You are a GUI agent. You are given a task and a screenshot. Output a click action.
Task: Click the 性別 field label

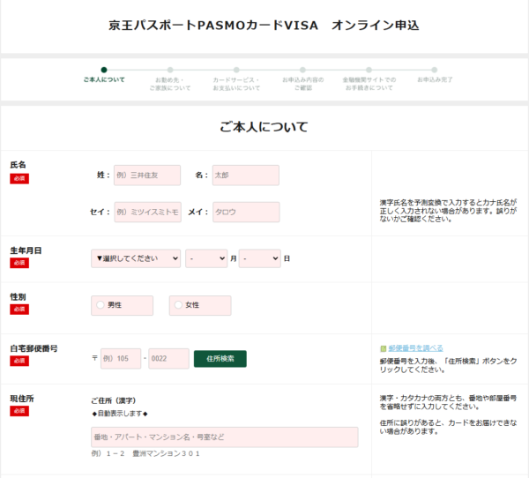point(18,296)
